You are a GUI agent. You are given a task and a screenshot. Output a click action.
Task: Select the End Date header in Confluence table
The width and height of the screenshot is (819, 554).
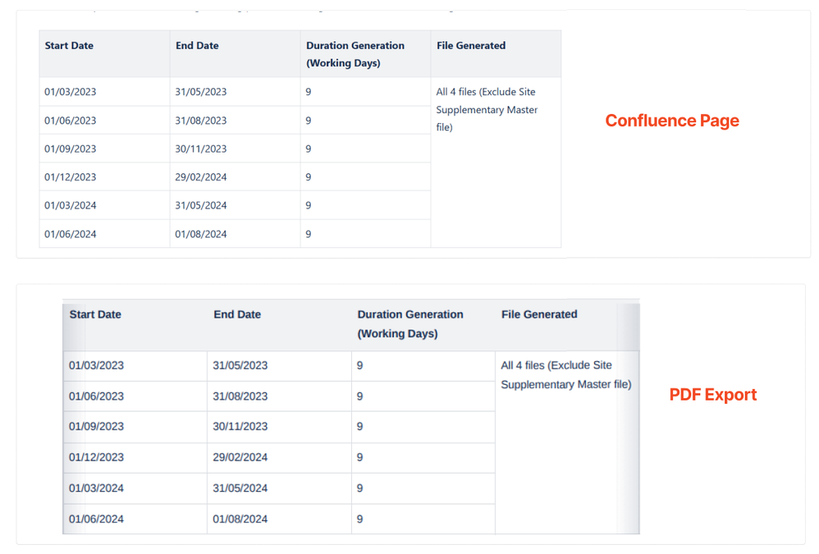[235, 54]
